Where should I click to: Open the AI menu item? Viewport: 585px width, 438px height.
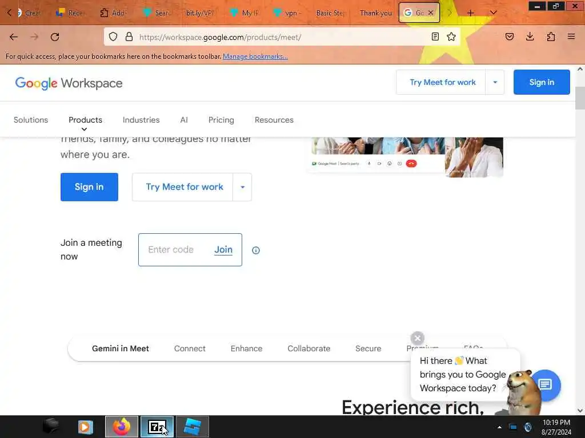[184, 120]
